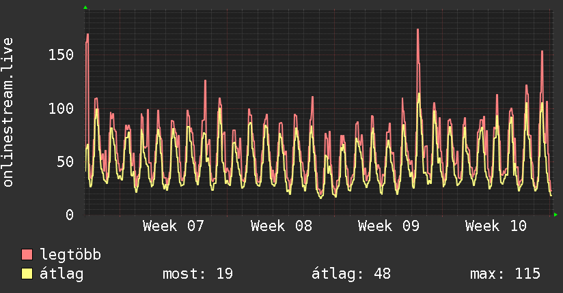The width and height of the screenshot is (563, 293).
Task: Click the 0 y-axis value label
Action: point(70,215)
